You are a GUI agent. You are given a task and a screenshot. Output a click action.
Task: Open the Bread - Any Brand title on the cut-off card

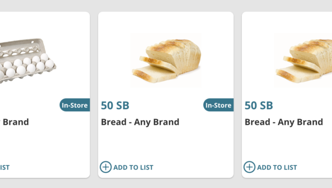click(x=284, y=122)
